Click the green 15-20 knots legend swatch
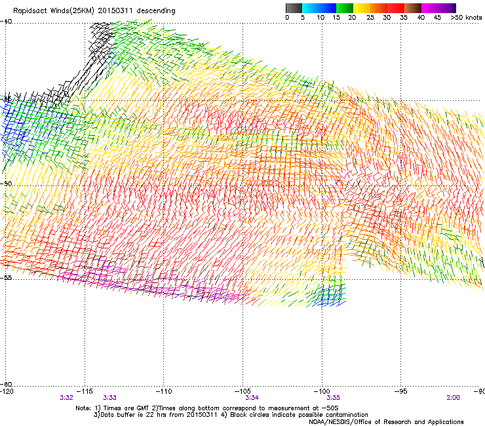Image resolution: width=485 pixels, height=426 pixels. 345,8
